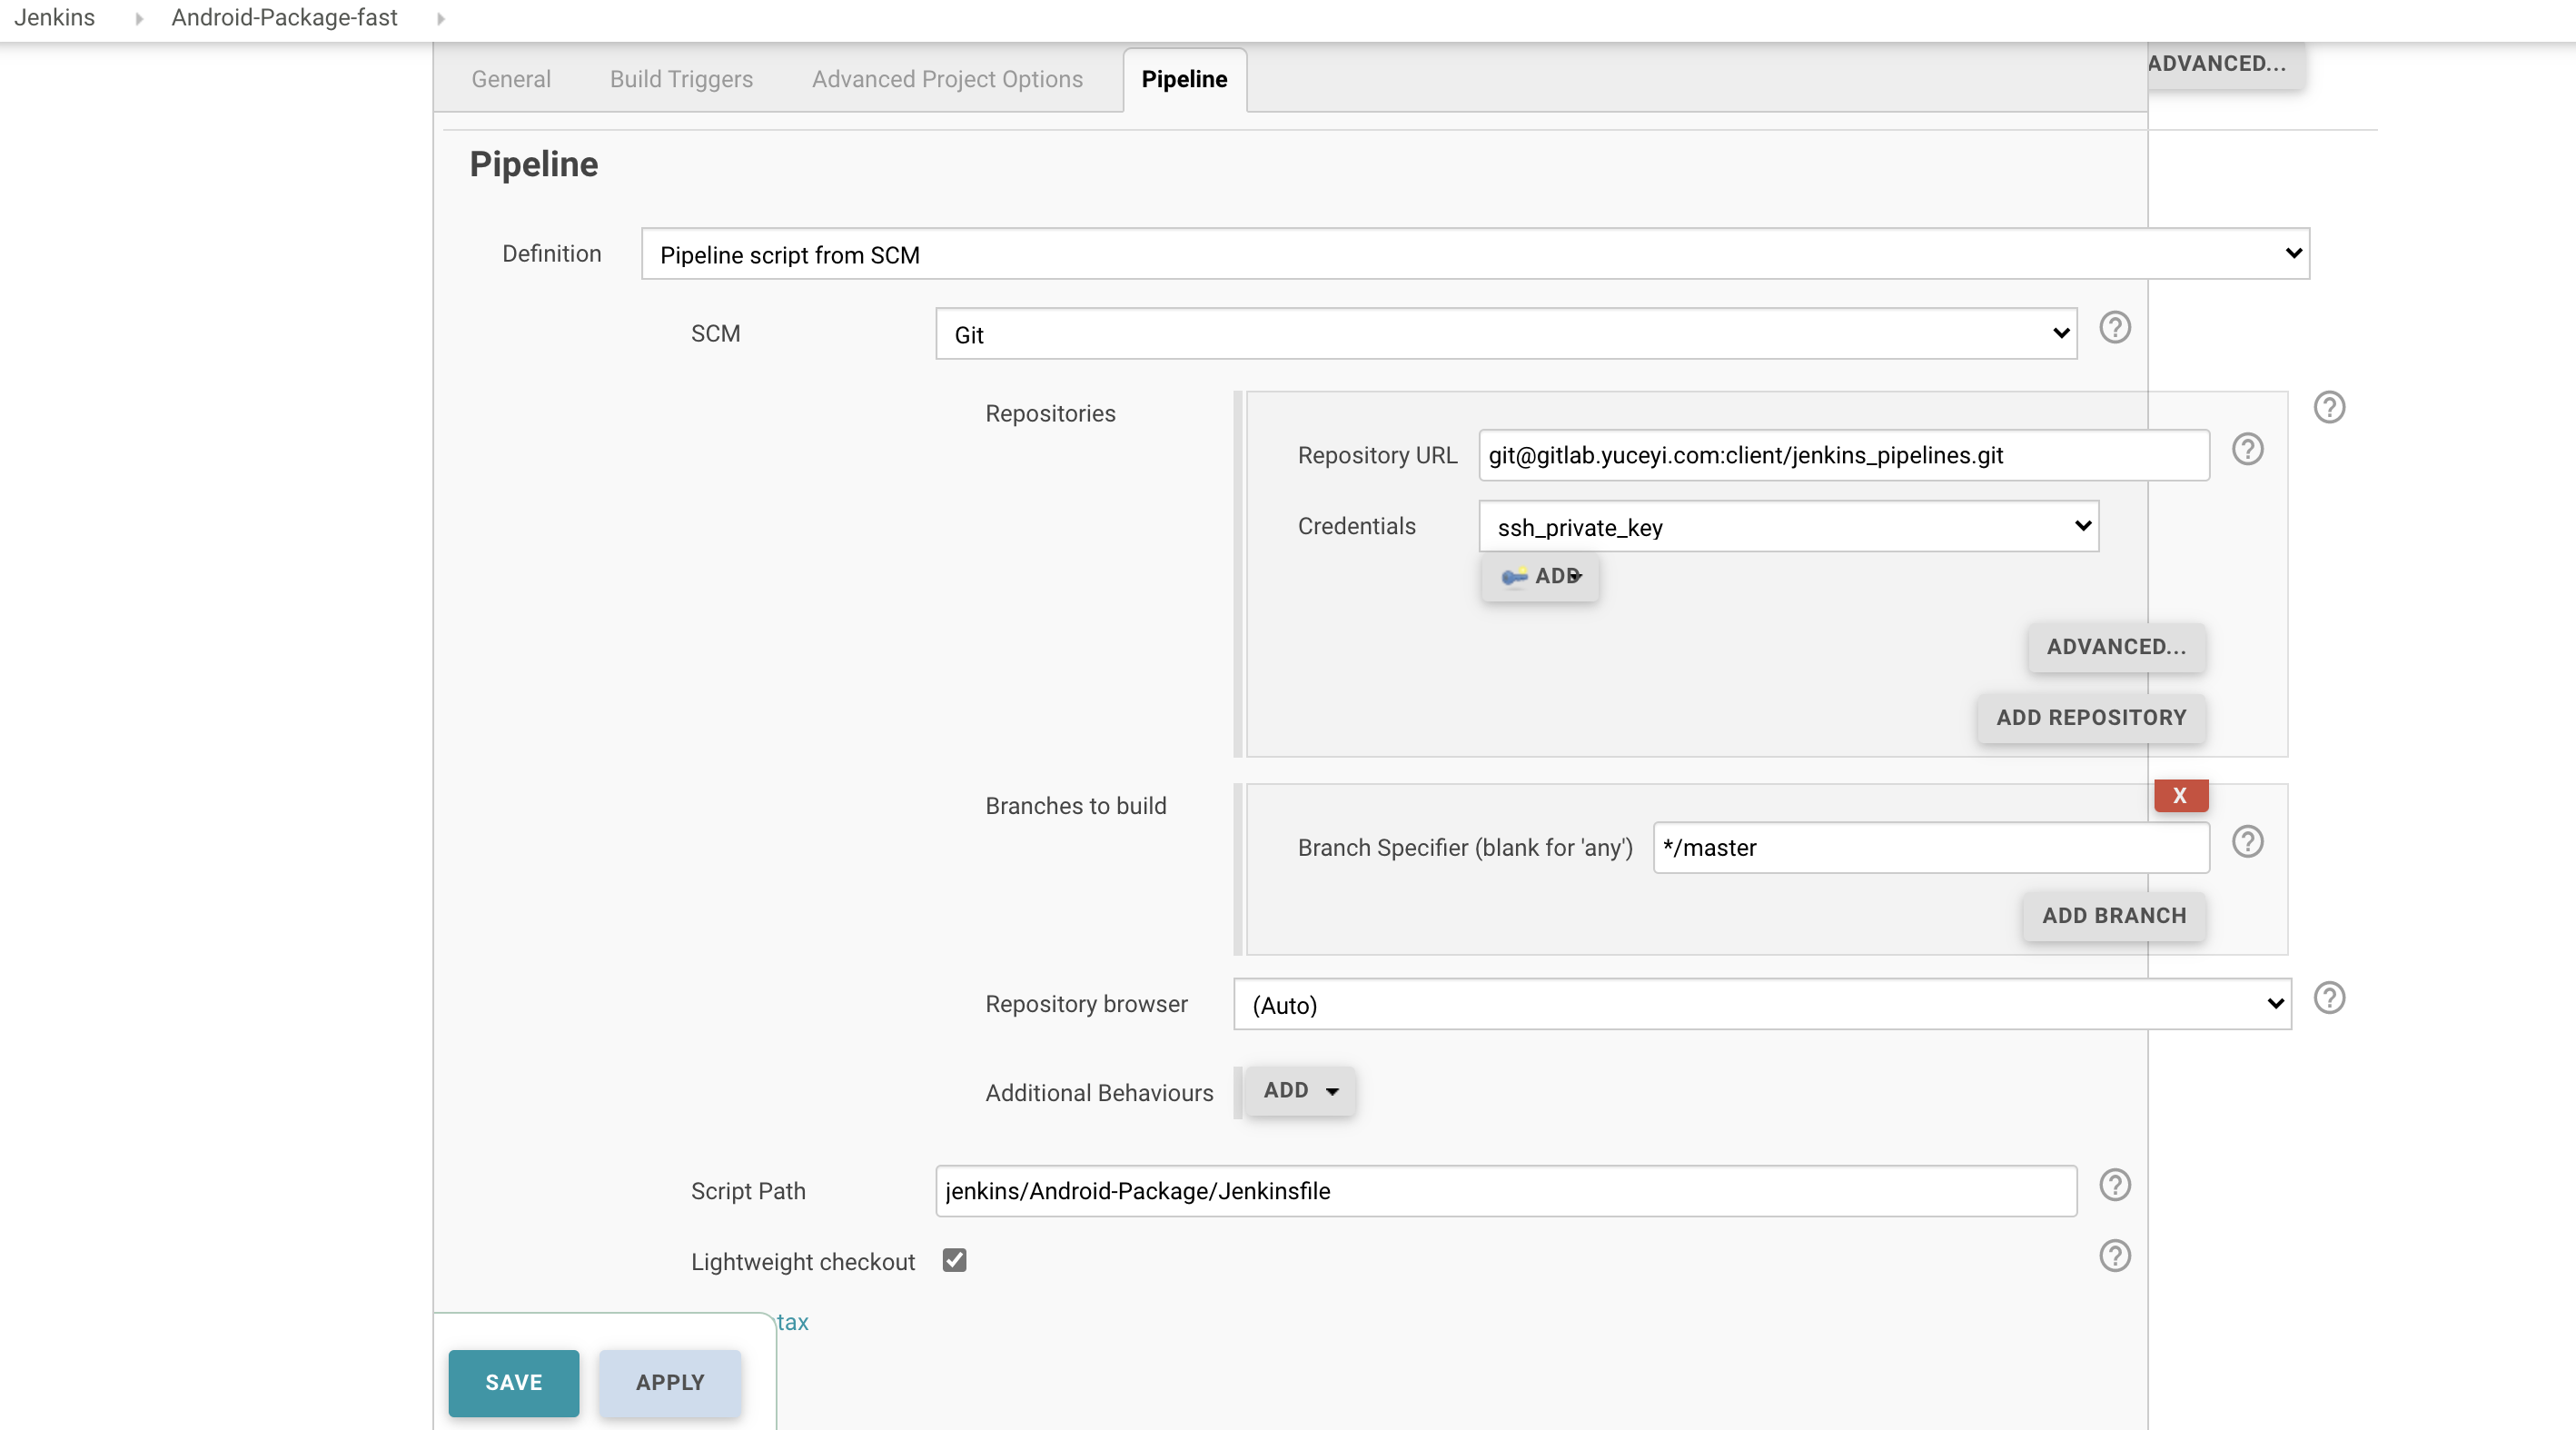Delete branch with the red X button
The height and width of the screenshot is (1430, 2576).
(2179, 796)
